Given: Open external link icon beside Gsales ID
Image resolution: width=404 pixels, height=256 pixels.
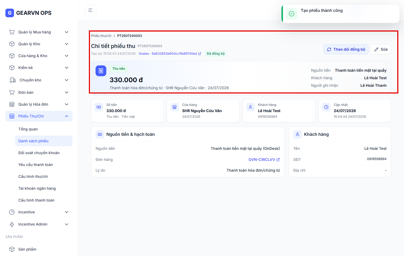Looking at the screenshot, I should pyautogui.click(x=200, y=54).
